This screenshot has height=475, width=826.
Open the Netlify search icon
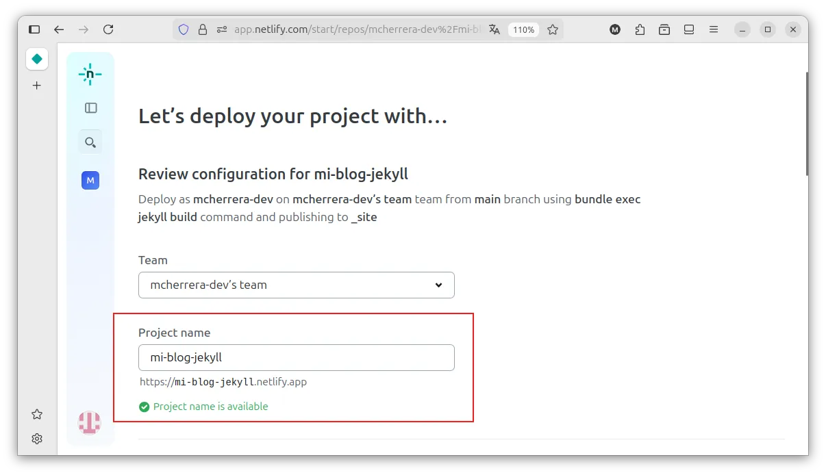(90, 142)
